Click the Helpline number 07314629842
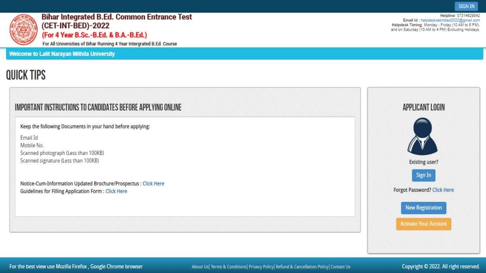The width and height of the screenshot is (486, 273). point(468,15)
